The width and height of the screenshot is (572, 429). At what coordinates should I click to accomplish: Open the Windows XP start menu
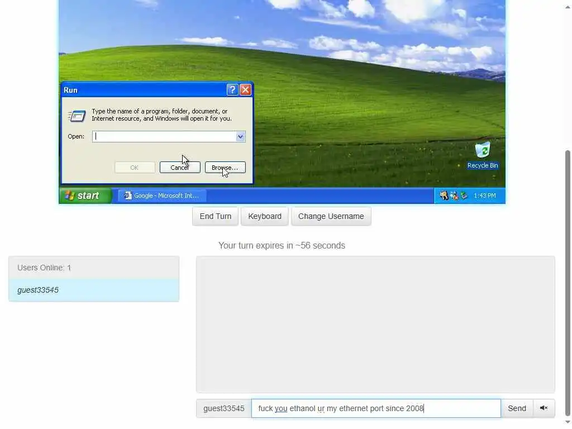click(x=85, y=196)
